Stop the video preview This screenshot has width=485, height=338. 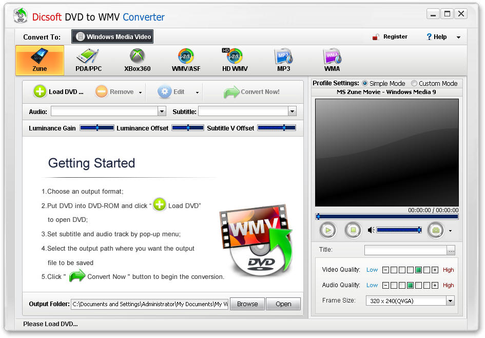click(353, 230)
